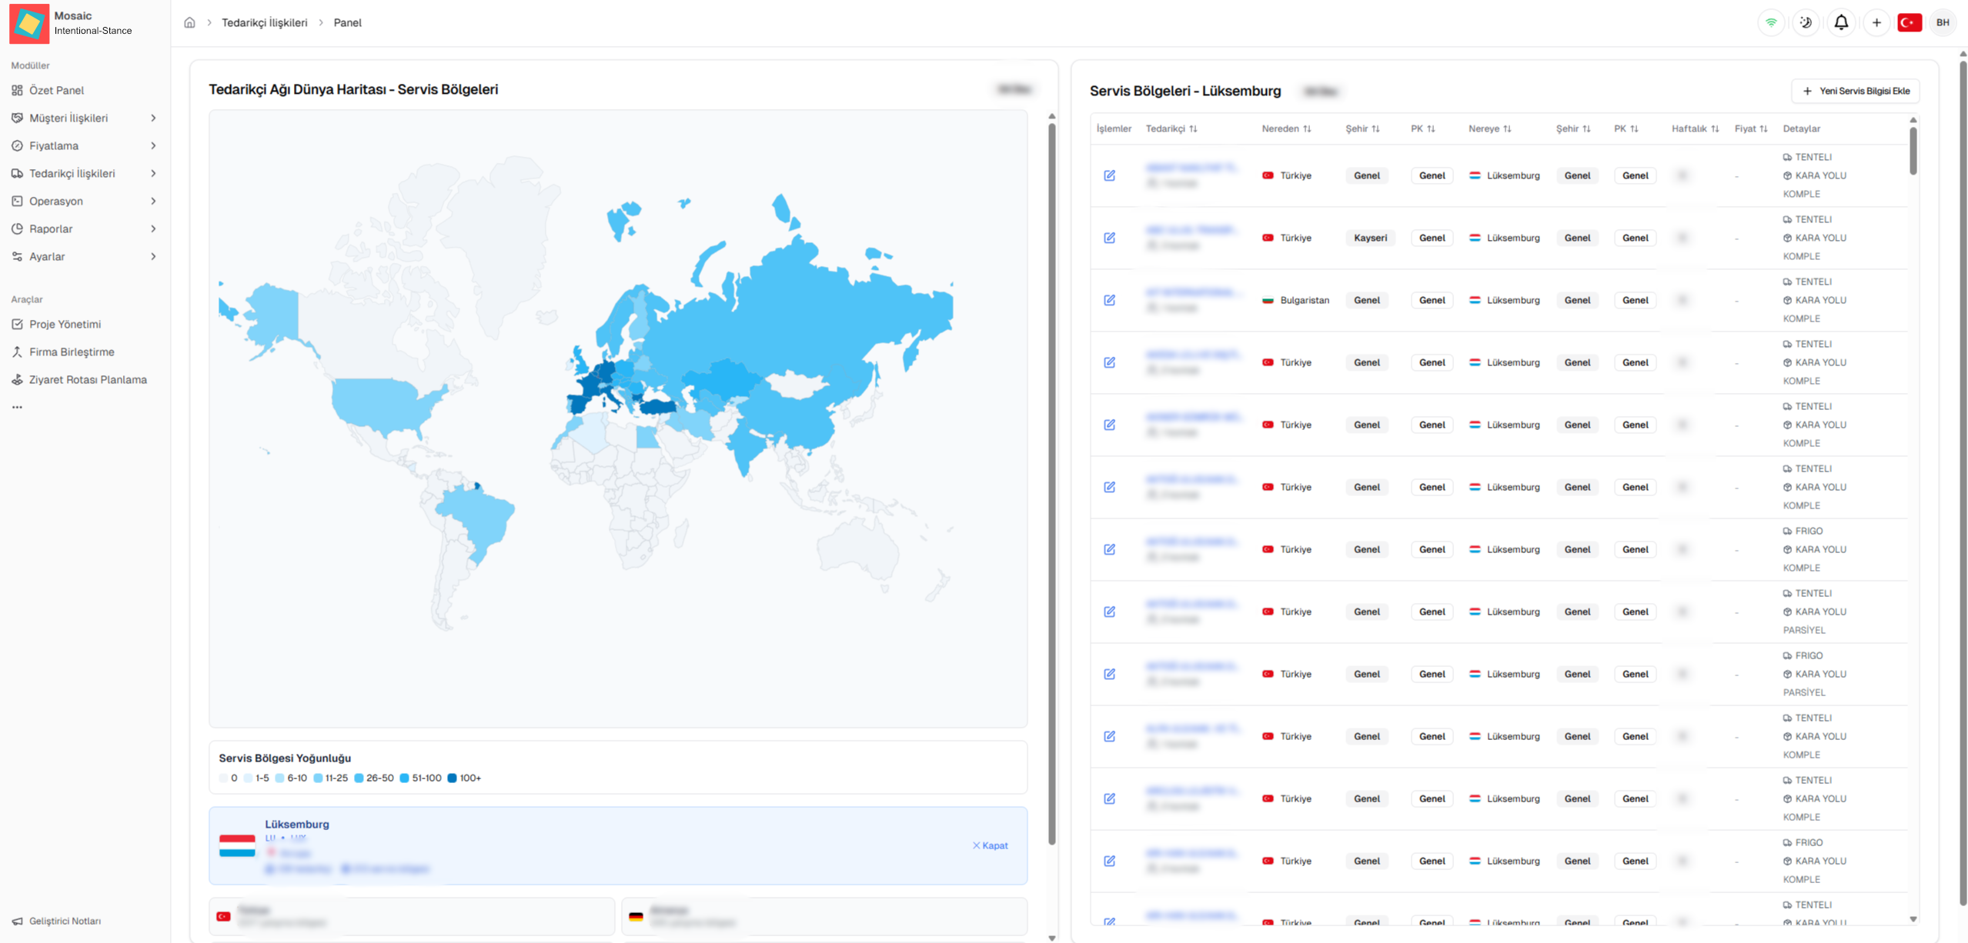Image resolution: width=1968 pixels, height=943 pixels.
Task: Click the Fiyatlama gauge icon
Action: pos(17,145)
